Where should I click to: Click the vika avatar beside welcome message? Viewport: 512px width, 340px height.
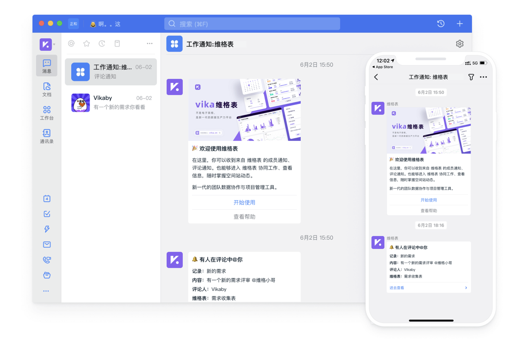point(175,87)
